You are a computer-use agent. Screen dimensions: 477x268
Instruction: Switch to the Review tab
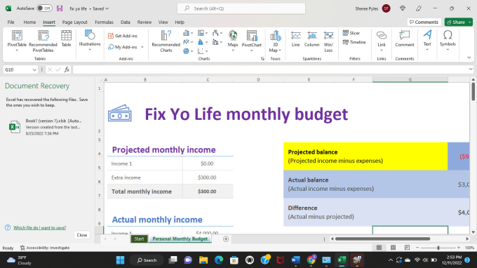tap(145, 22)
